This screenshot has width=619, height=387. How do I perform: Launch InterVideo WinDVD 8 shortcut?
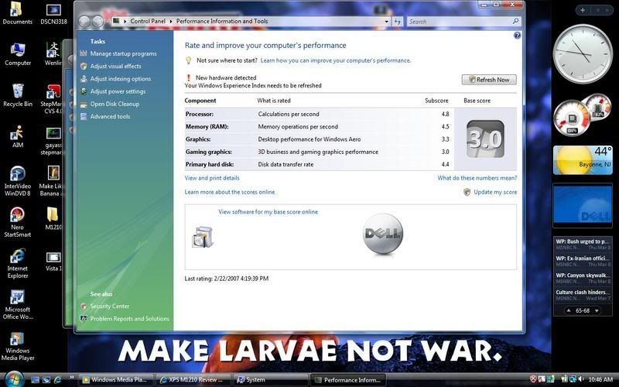click(x=17, y=181)
